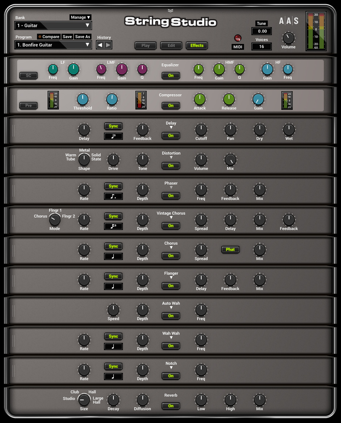Click the Voices value field

click(262, 47)
